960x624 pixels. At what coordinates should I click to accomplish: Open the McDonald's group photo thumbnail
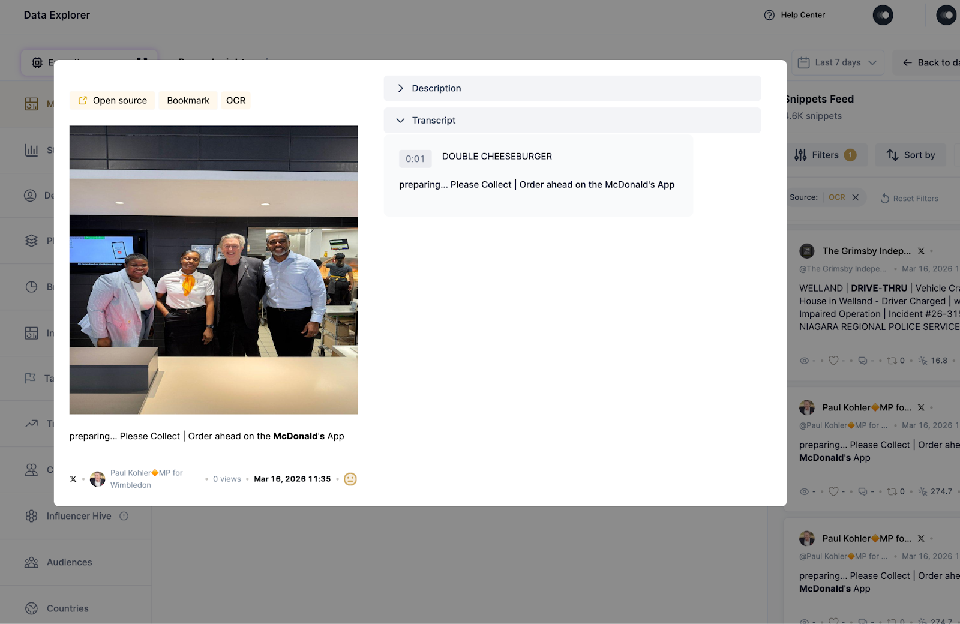click(x=214, y=269)
